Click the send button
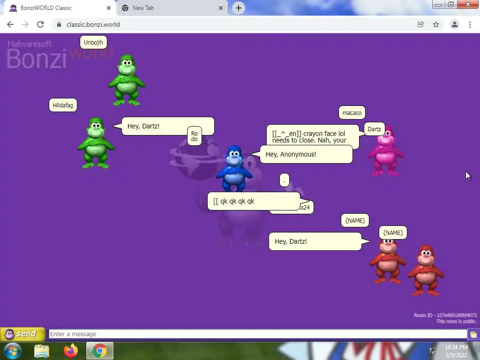This screenshot has height=360, width=480. (22, 334)
